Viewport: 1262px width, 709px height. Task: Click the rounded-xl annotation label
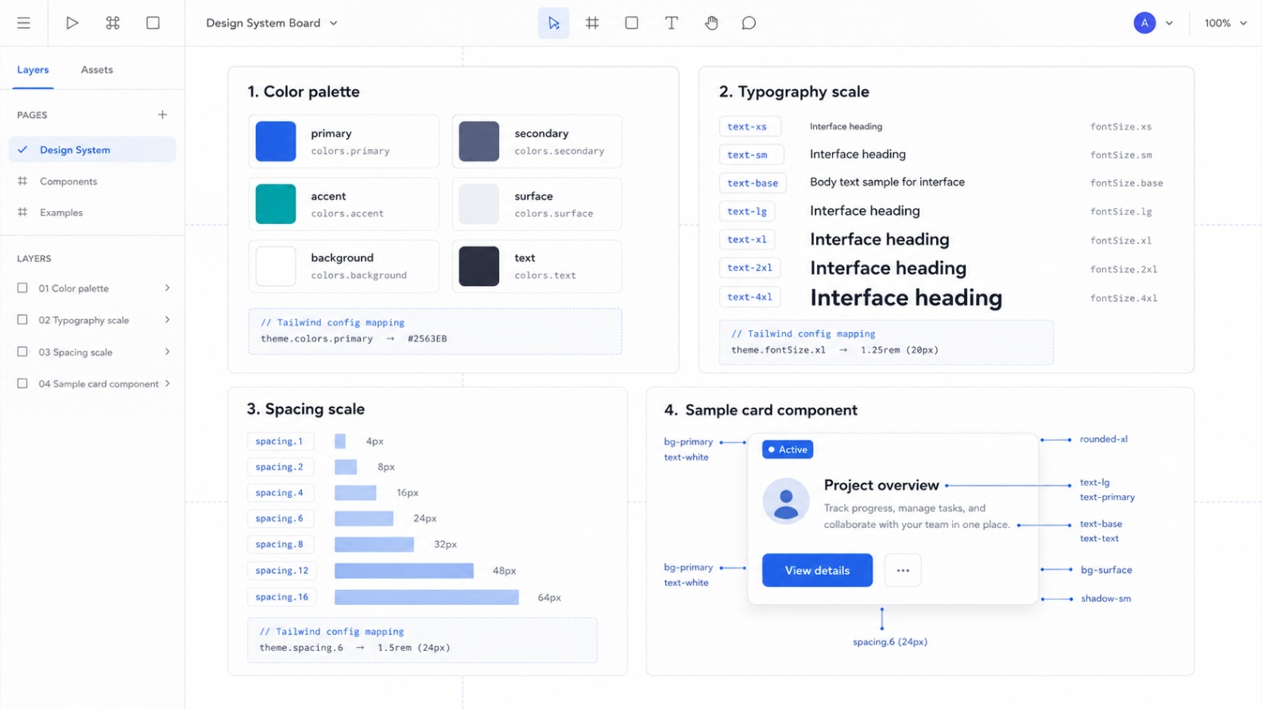pyautogui.click(x=1104, y=439)
